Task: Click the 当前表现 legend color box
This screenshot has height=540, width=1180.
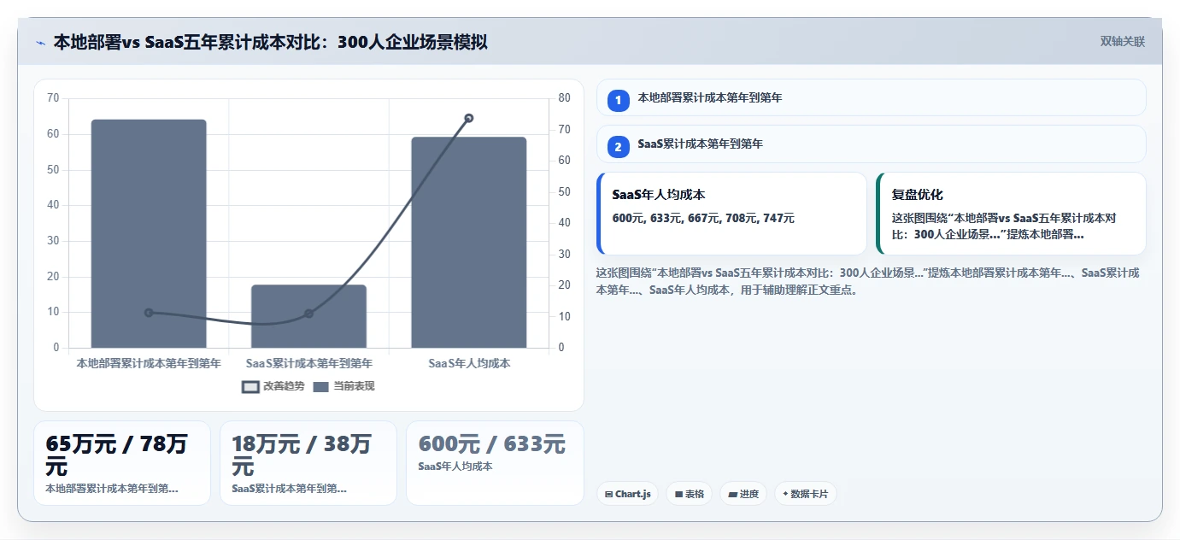Action: pyautogui.click(x=321, y=387)
